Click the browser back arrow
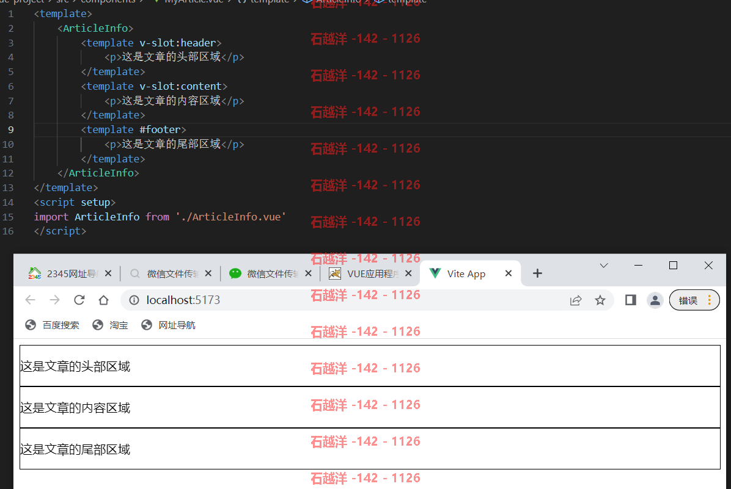This screenshot has width=731, height=489. tap(31, 300)
